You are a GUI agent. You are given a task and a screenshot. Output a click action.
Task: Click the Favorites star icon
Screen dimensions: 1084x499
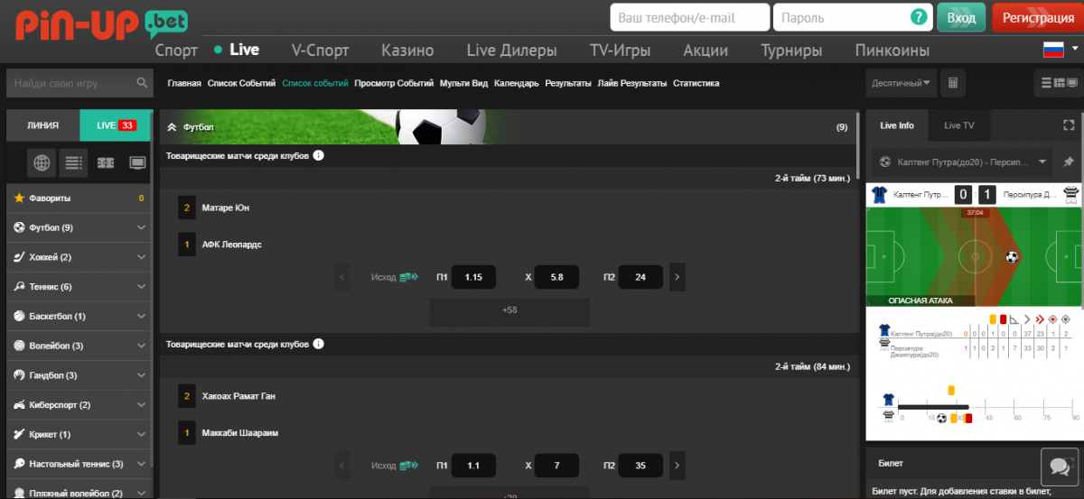[x=19, y=198]
